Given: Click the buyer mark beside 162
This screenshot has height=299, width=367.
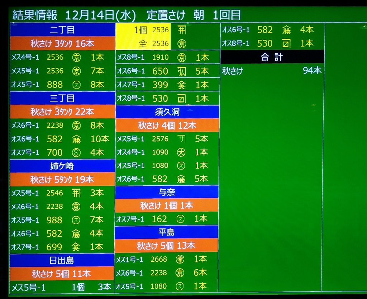Looking at the screenshot, I should coord(181,219).
